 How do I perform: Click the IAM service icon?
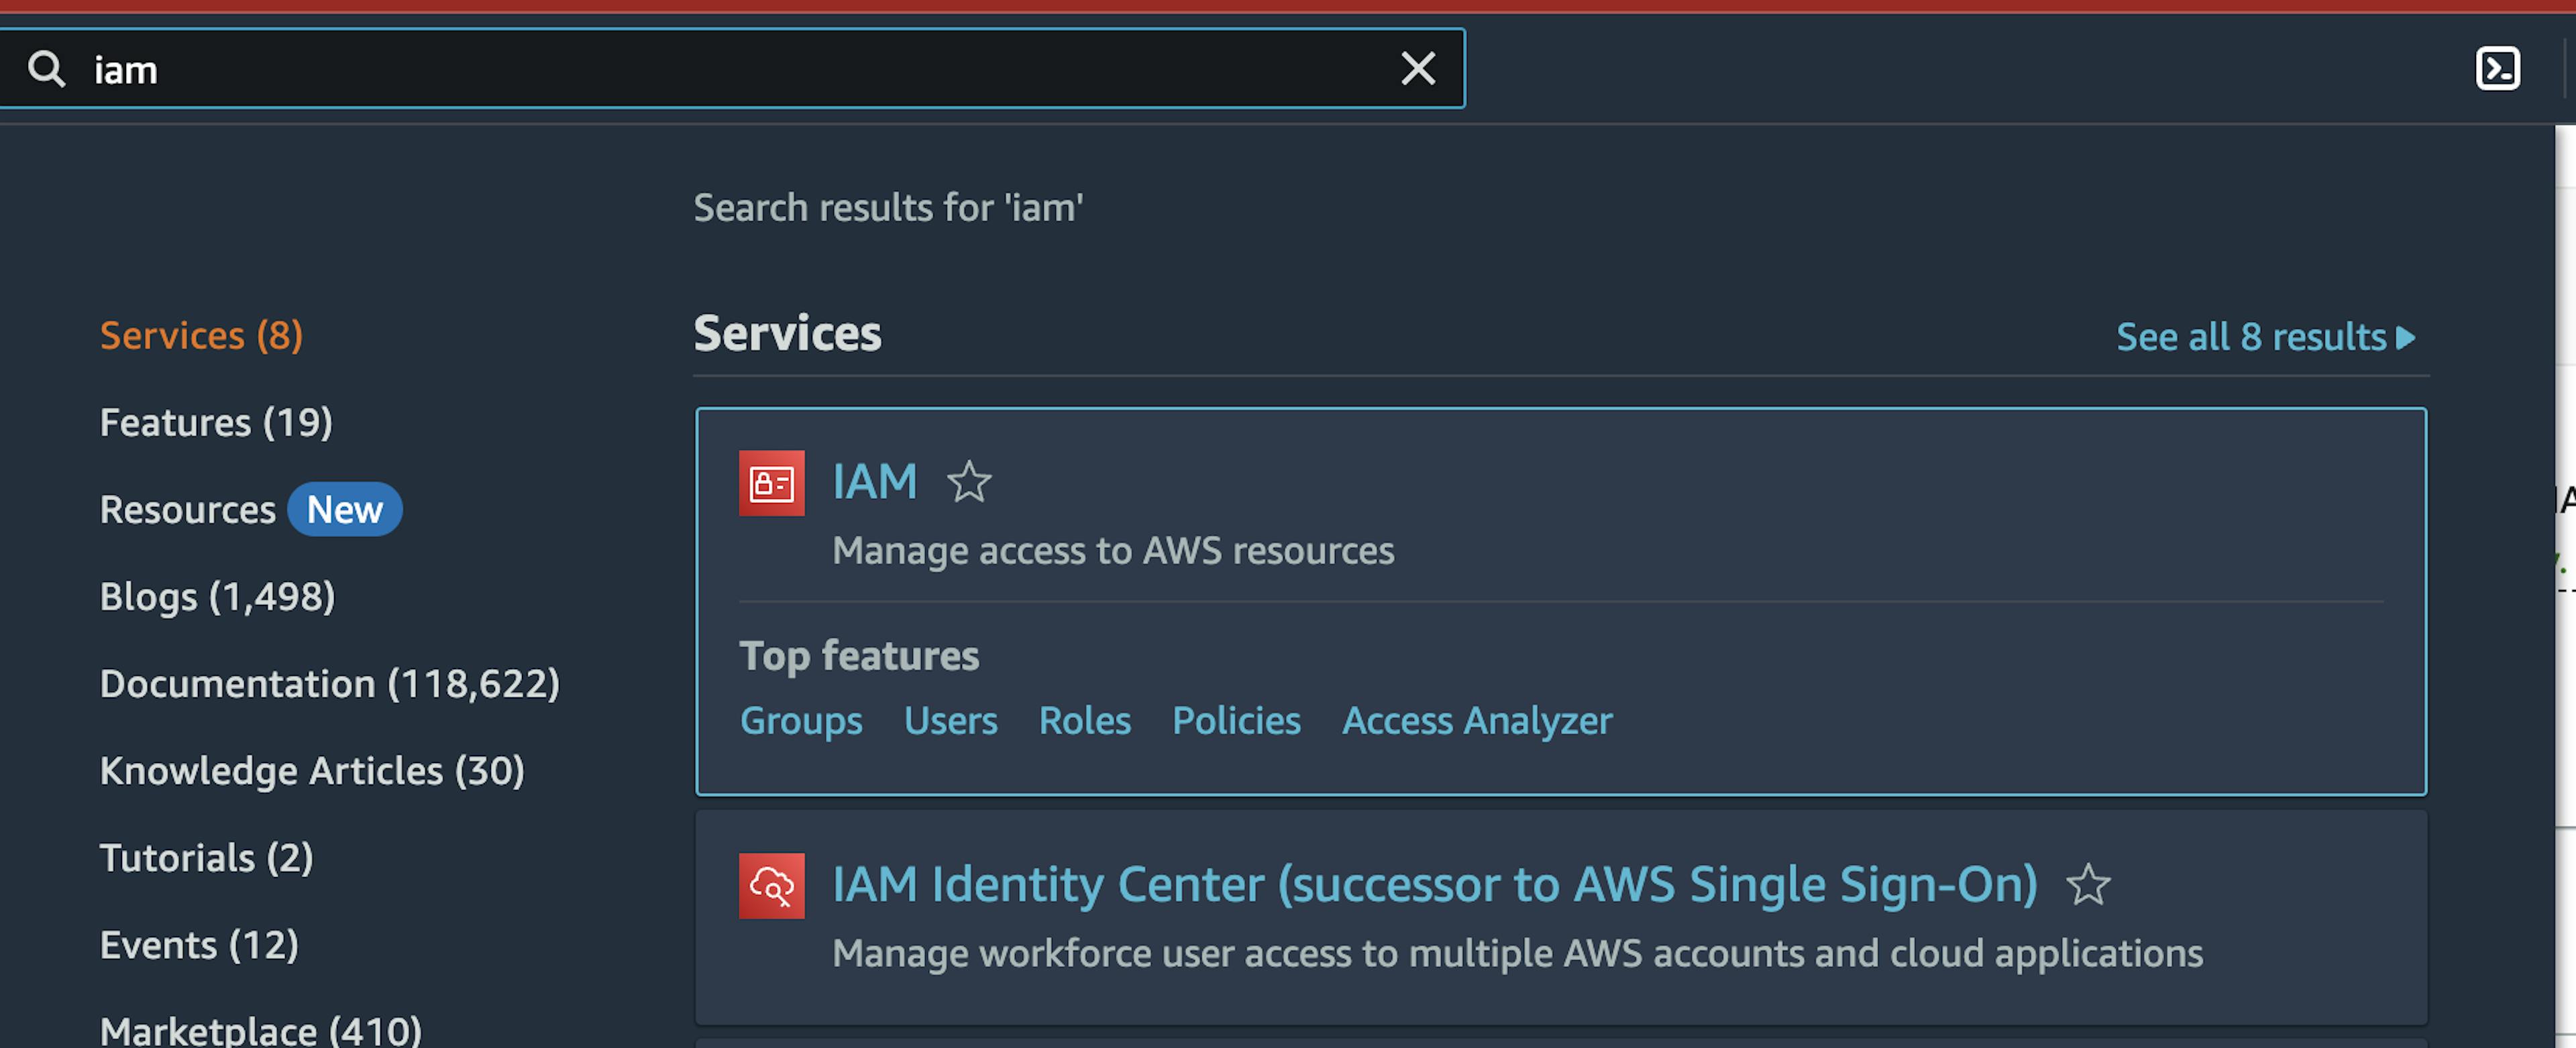point(772,481)
